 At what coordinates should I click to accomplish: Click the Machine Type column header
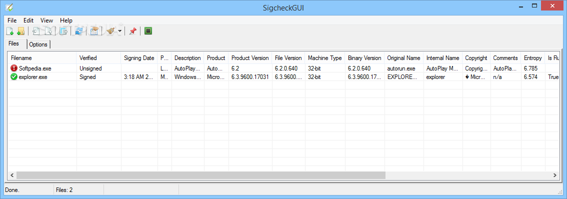tap(324, 58)
